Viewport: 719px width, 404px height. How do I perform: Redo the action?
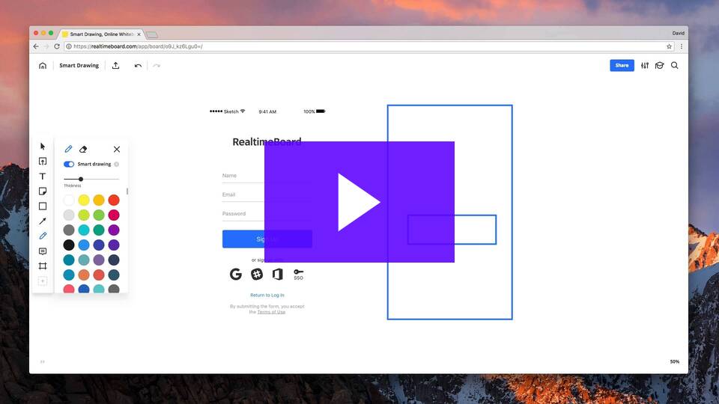point(157,66)
